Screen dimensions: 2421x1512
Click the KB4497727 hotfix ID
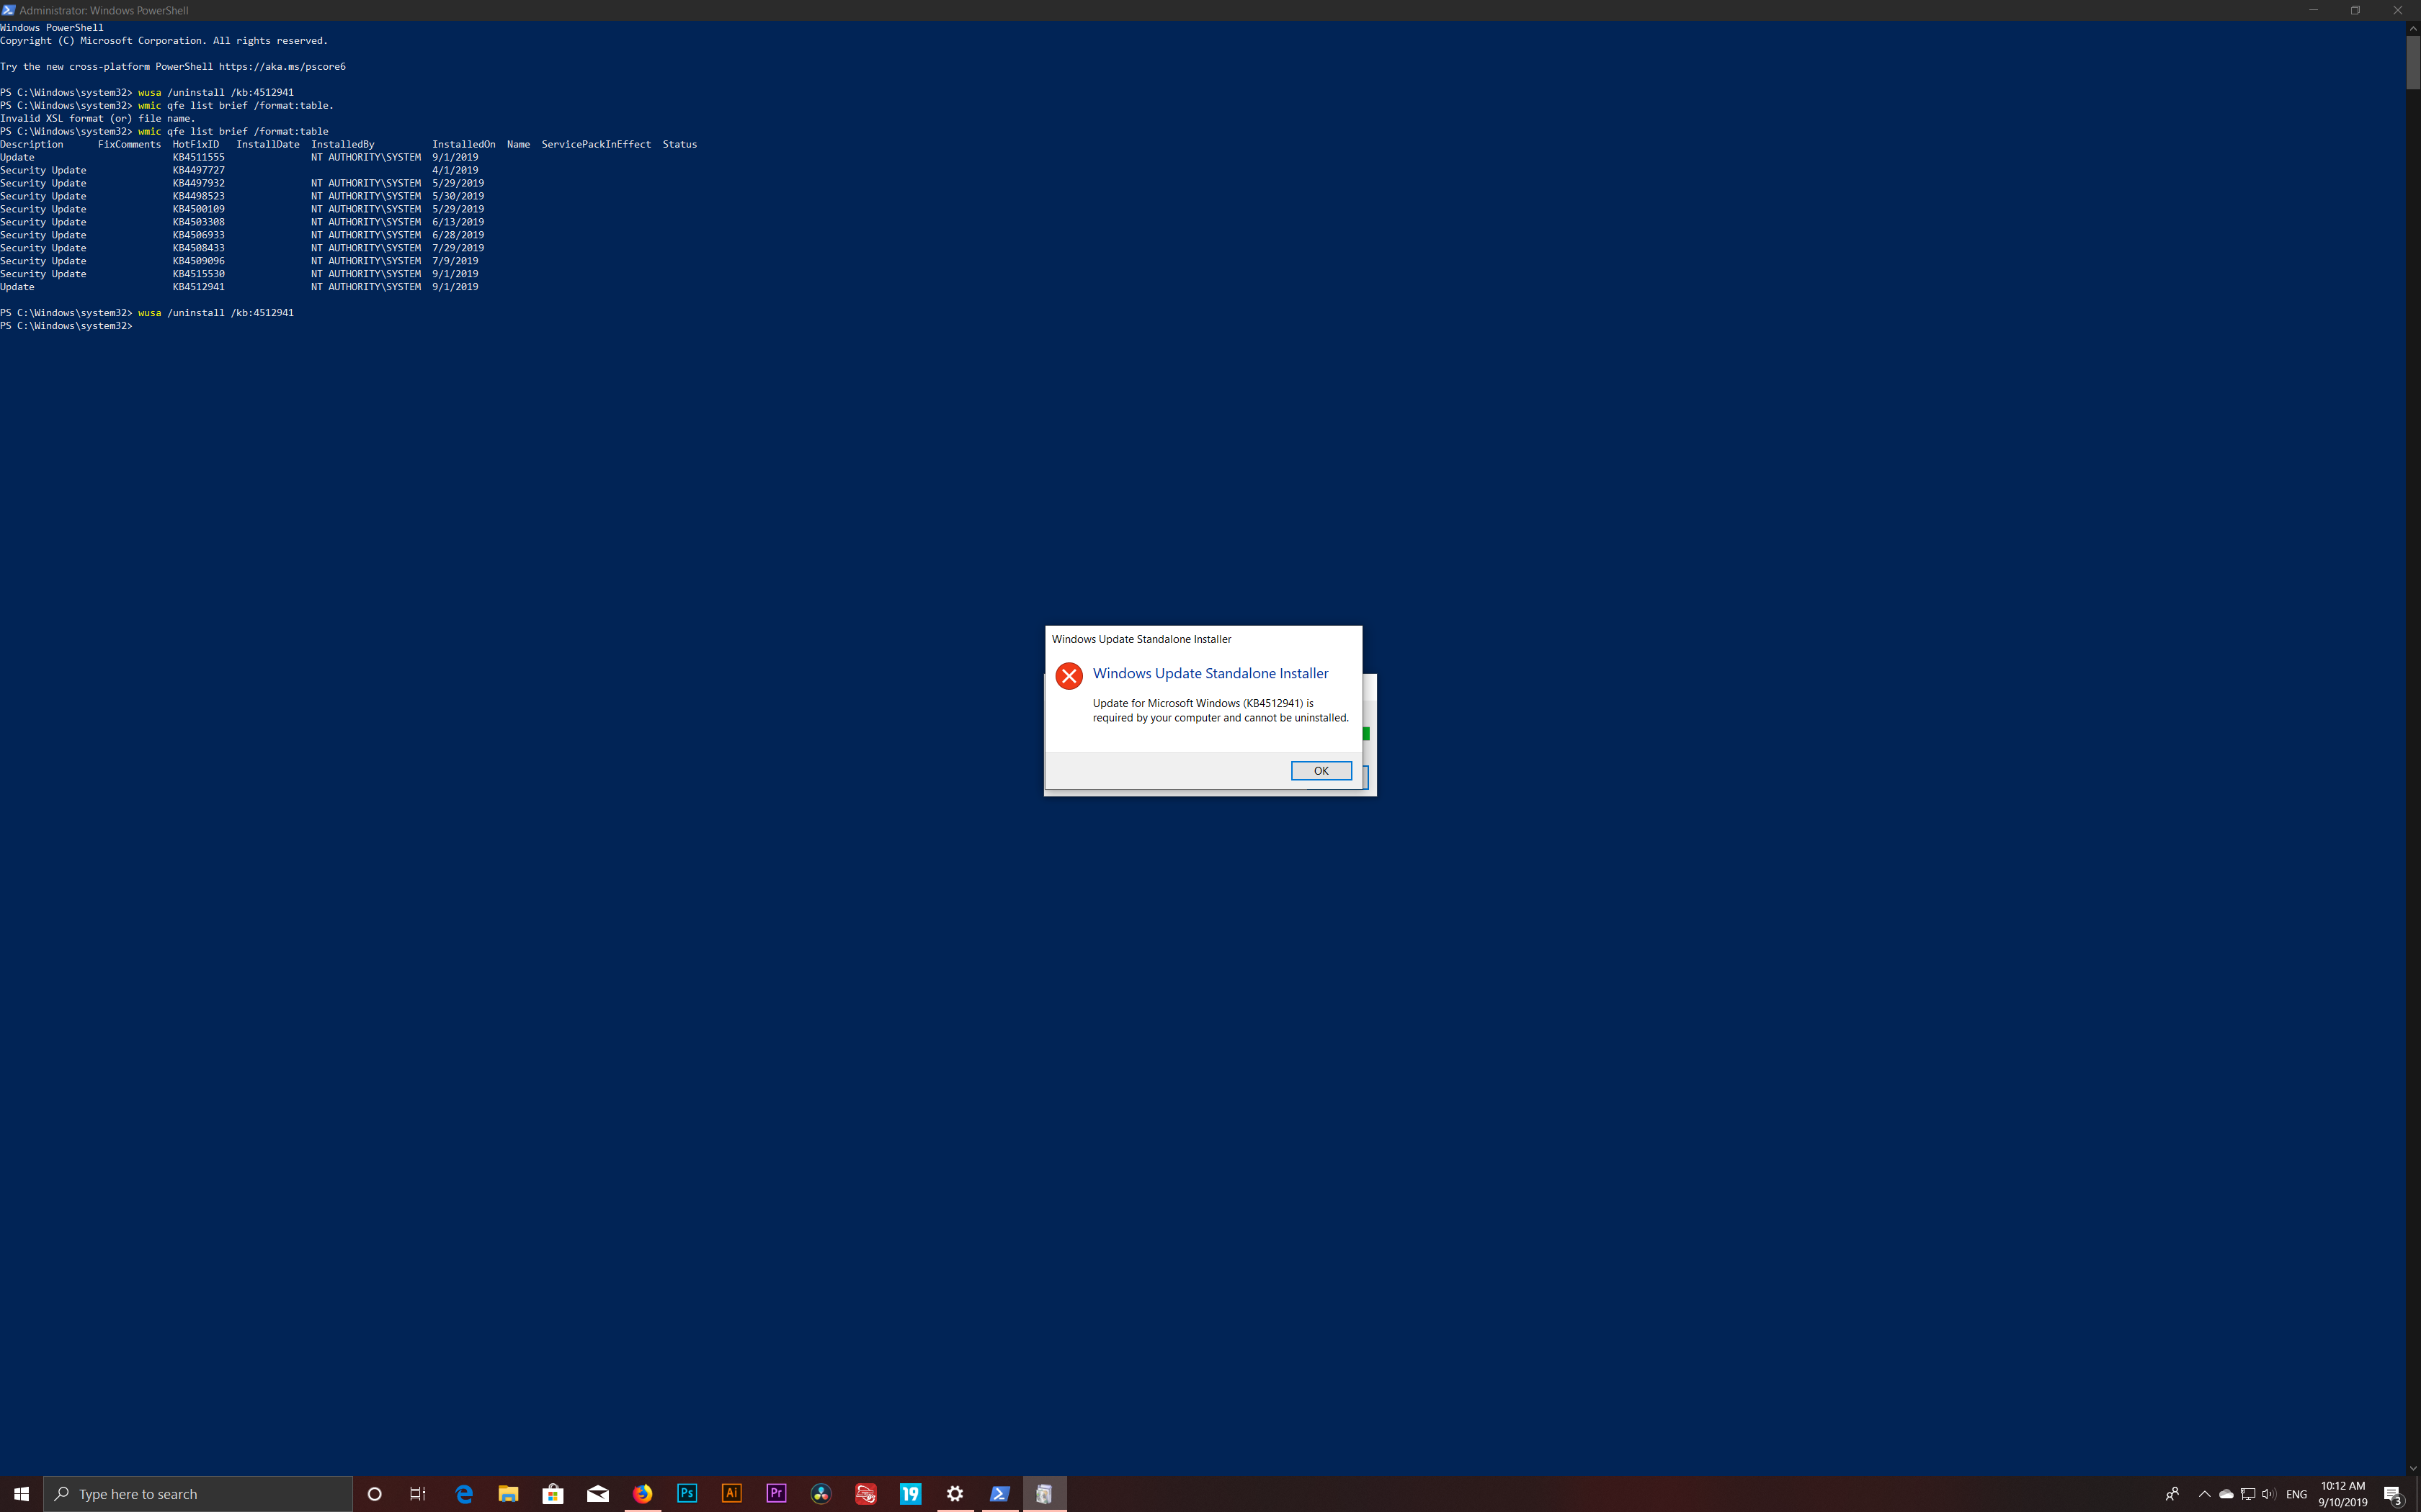click(x=198, y=170)
